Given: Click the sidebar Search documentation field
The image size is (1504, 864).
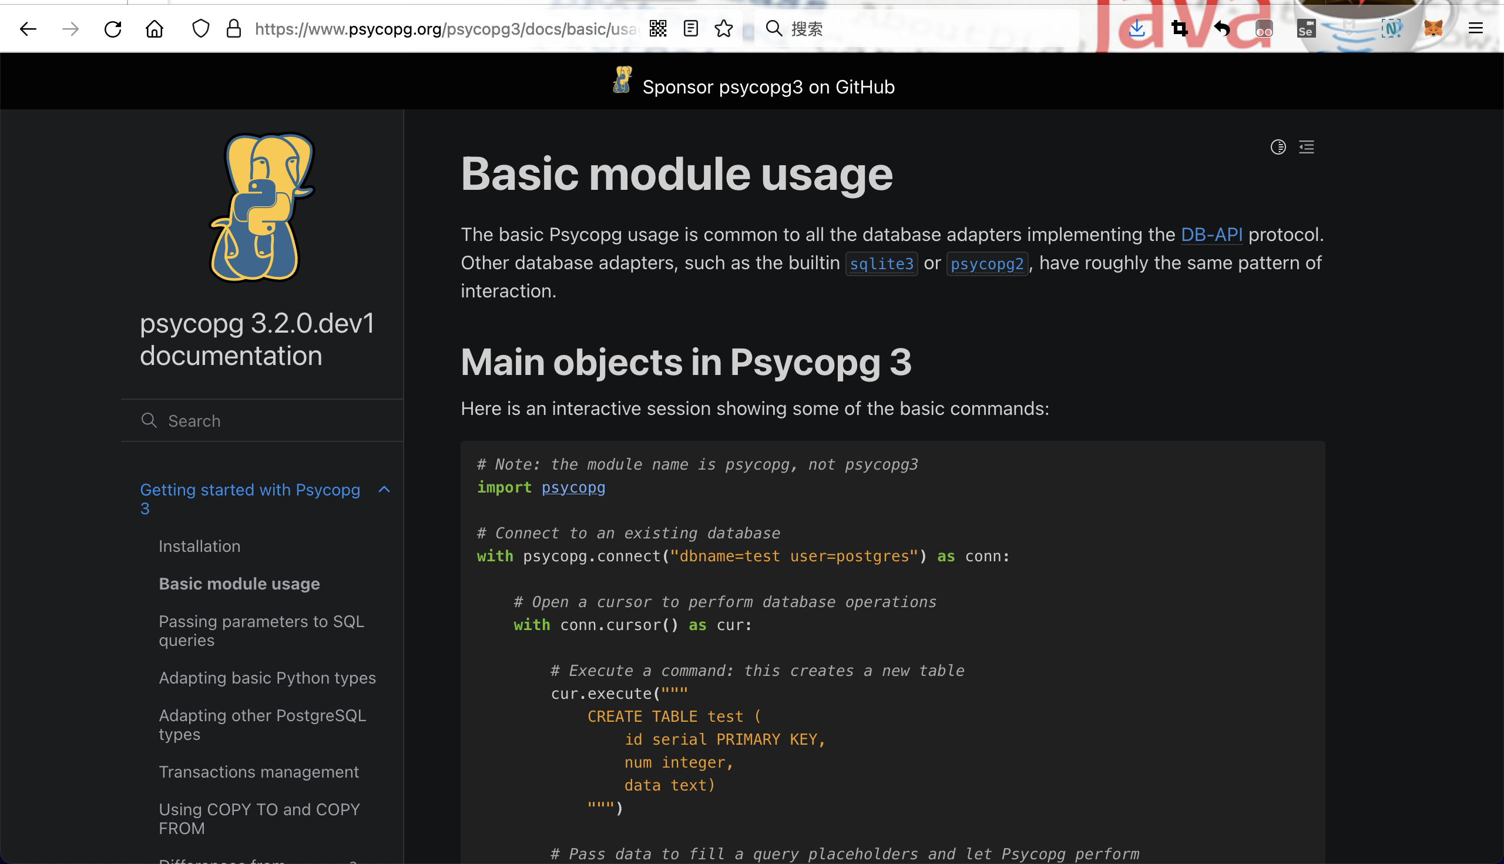Looking at the screenshot, I should point(262,420).
